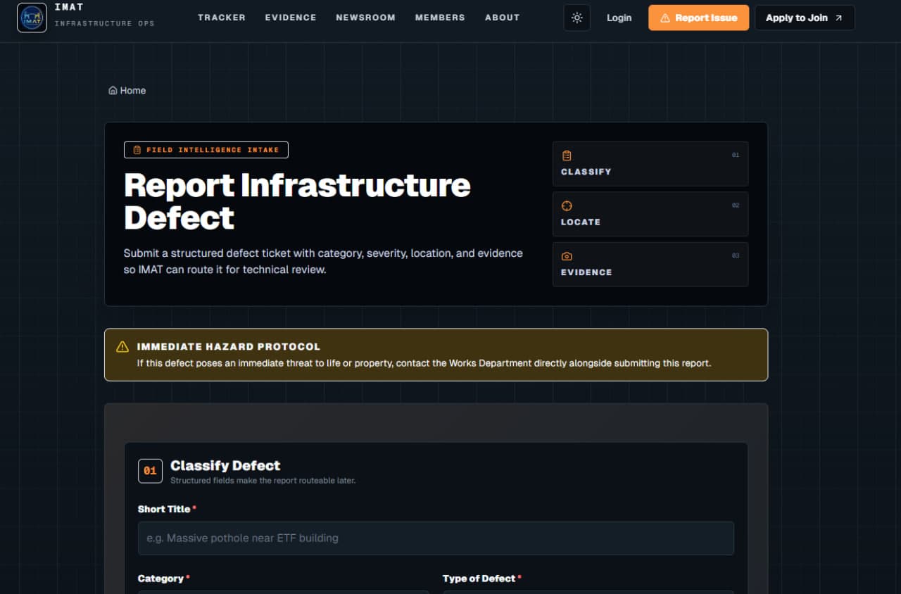Focus the Short Title input field

436,538
